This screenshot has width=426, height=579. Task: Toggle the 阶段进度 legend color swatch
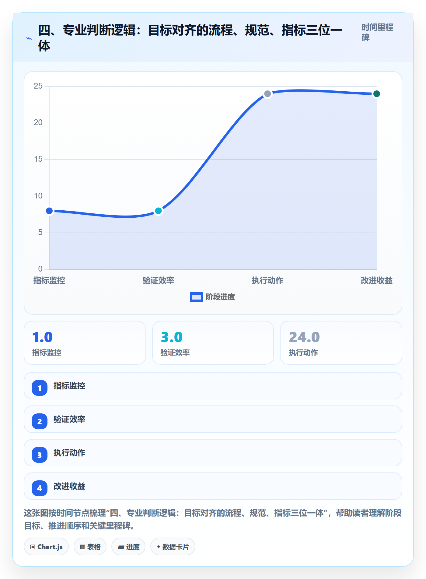tap(196, 297)
